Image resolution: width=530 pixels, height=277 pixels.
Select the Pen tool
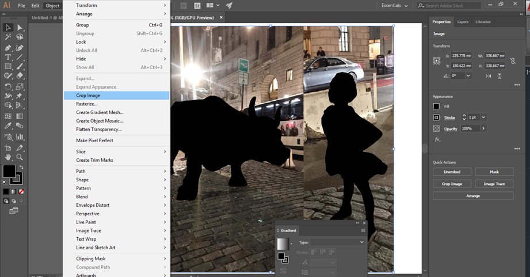[x=8, y=48]
